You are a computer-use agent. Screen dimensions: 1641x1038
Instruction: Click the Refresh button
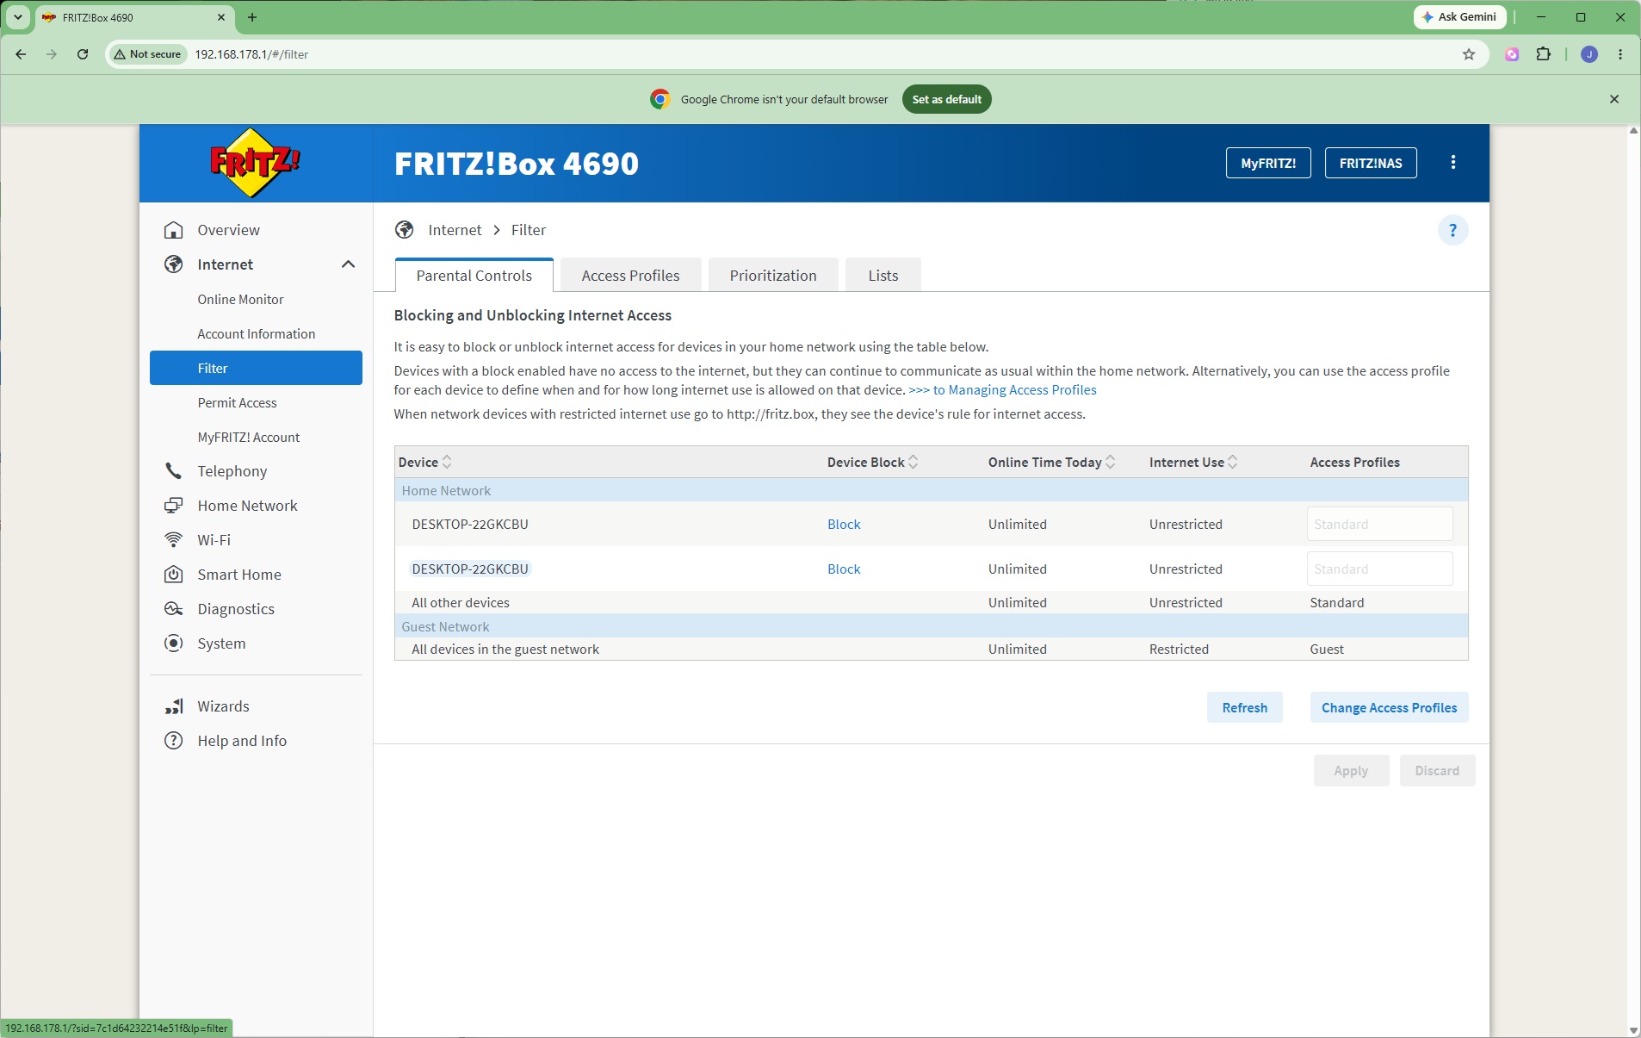tap(1245, 707)
